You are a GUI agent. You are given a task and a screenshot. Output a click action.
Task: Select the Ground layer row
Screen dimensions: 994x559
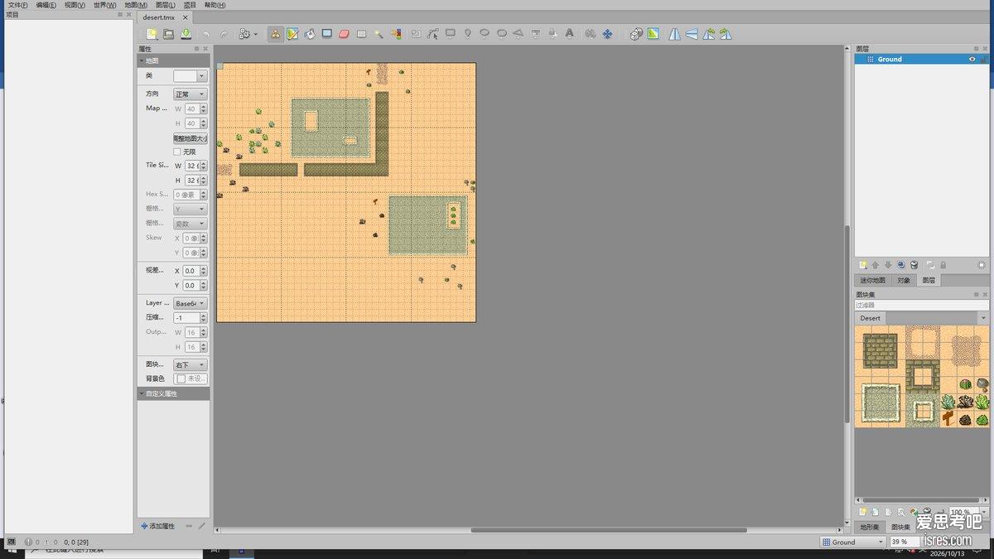921,59
